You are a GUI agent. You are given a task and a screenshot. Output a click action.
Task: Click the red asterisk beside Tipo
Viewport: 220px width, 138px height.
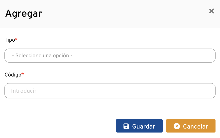tap(16, 39)
